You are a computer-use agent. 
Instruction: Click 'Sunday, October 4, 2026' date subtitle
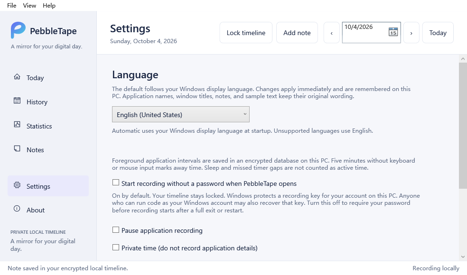tap(143, 41)
